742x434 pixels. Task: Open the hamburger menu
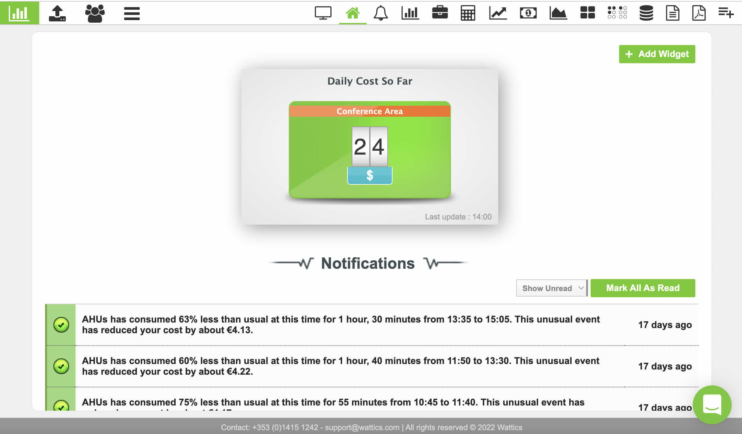pyautogui.click(x=132, y=14)
